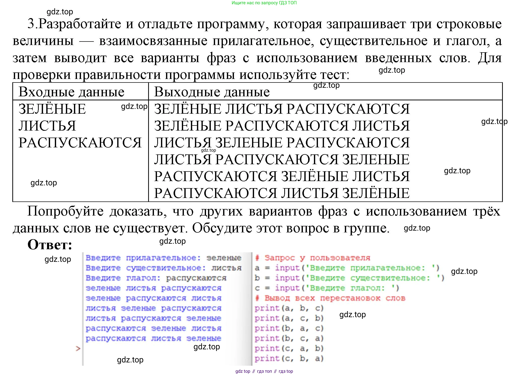Click code line 'b = input(...существительное...)'
Screen dimensions: 529x375
pyautogui.click(x=350, y=278)
